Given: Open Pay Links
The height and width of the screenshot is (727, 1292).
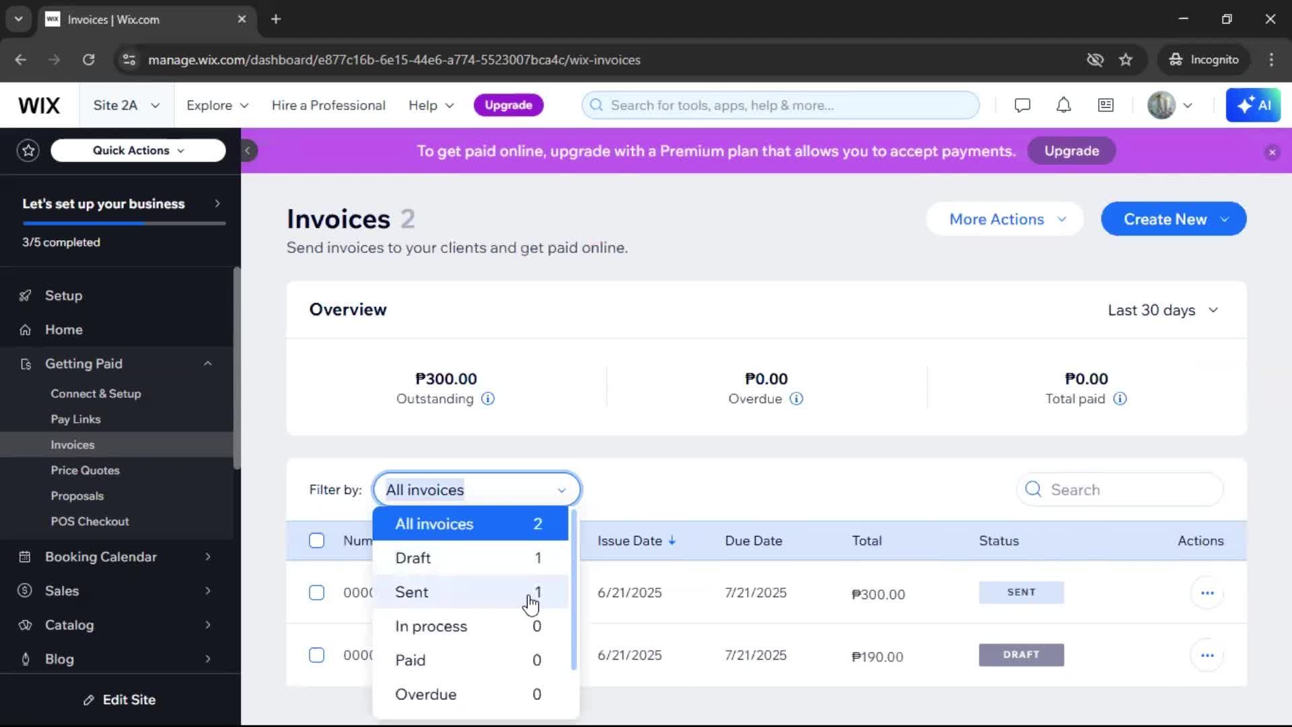Looking at the screenshot, I should pyautogui.click(x=75, y=419).
